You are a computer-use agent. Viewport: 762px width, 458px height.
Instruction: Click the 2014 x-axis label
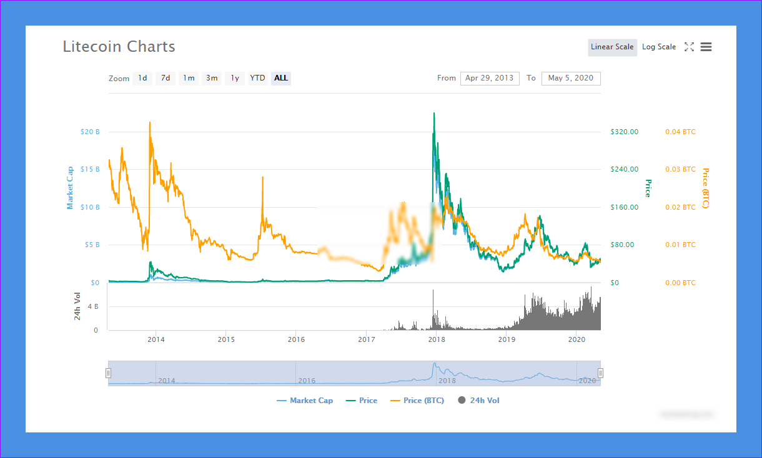click(156, 339)
